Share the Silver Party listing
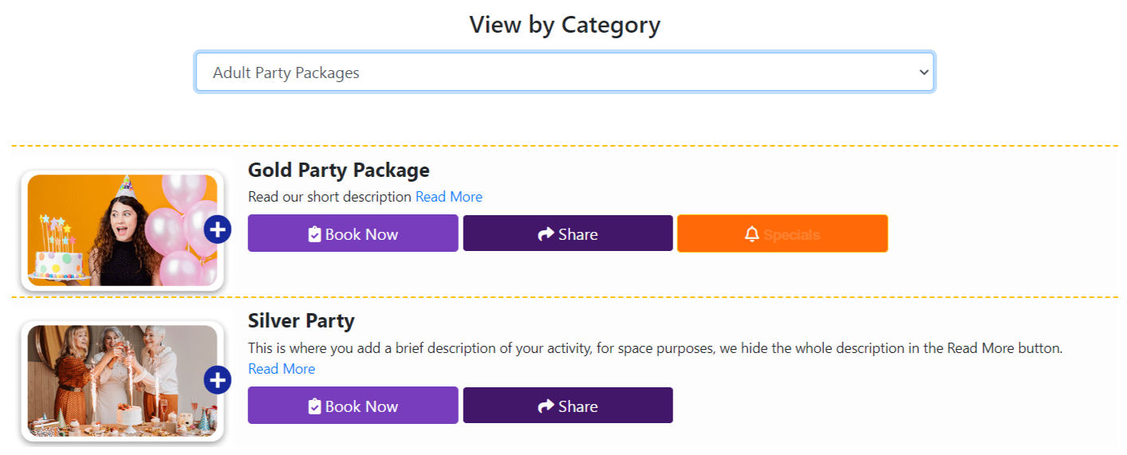Screen dimensions: 1127x455 click(x=568, y=406)
